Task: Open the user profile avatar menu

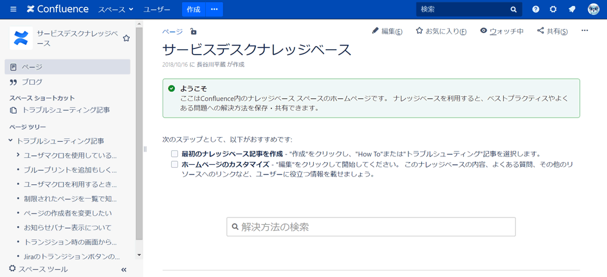Action: click(x=593, y=10)
